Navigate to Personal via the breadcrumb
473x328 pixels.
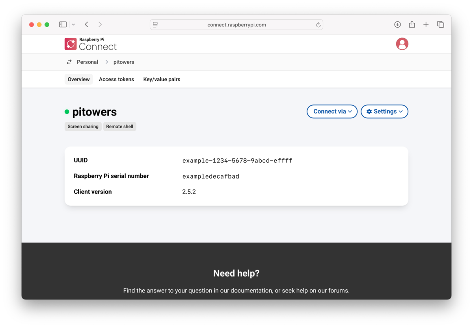point(87,62)
